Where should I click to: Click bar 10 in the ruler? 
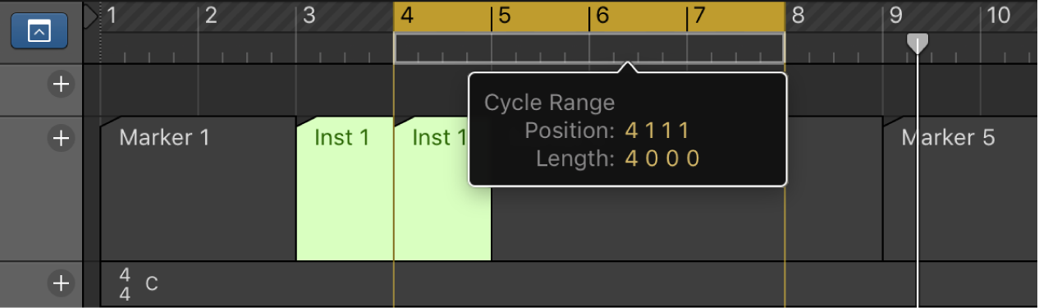pos(998,15)
